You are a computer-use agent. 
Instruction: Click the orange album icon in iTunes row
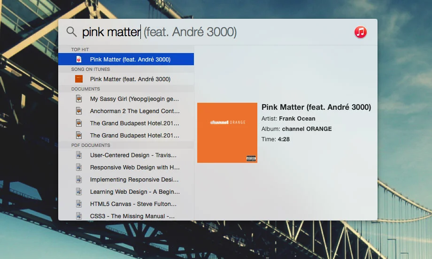coord(79,79)
